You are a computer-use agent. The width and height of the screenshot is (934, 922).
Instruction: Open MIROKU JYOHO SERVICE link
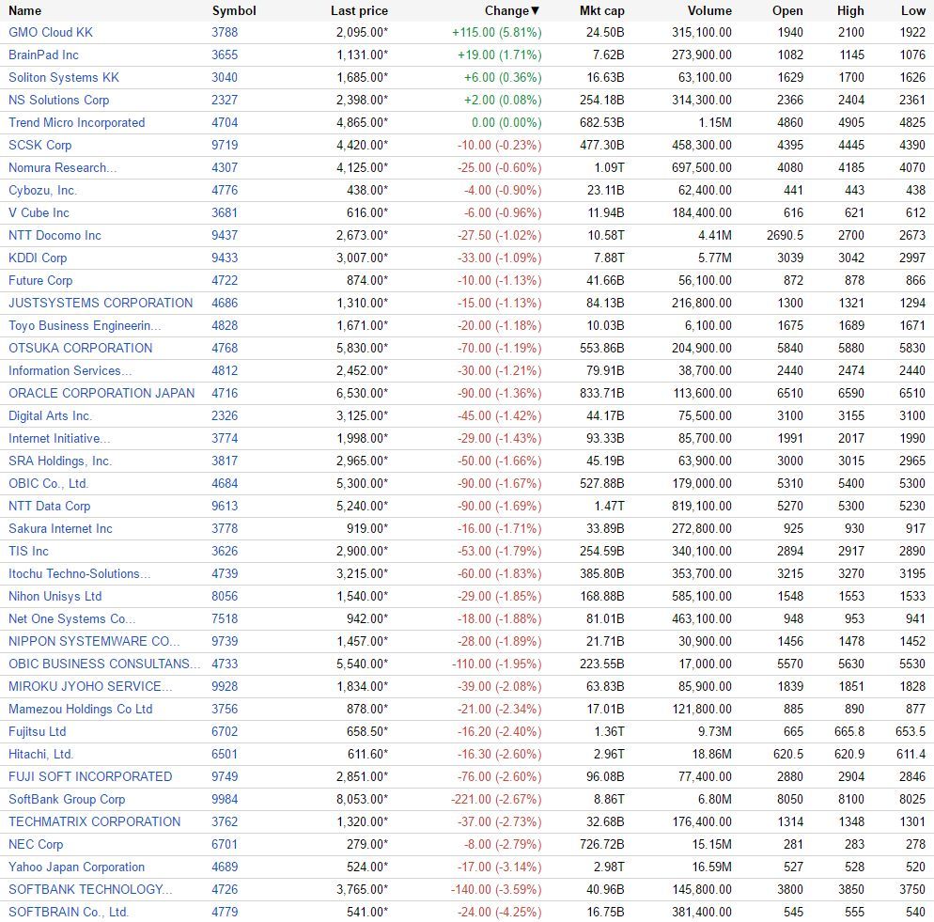(x=90, y=687)
